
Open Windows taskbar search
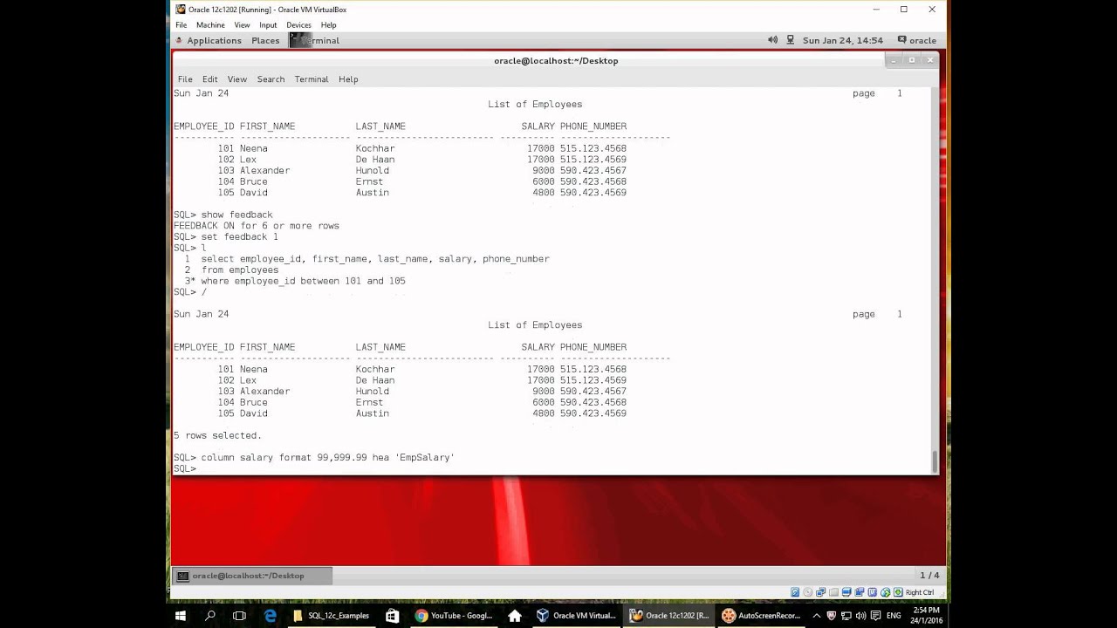click(x=210, y=616)
